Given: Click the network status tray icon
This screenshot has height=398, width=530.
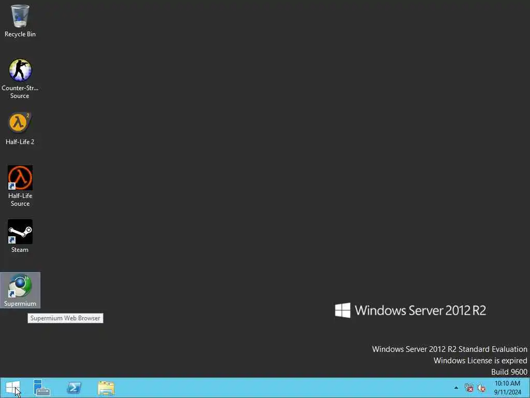Looking at the screenshot, I should (469, 388).
